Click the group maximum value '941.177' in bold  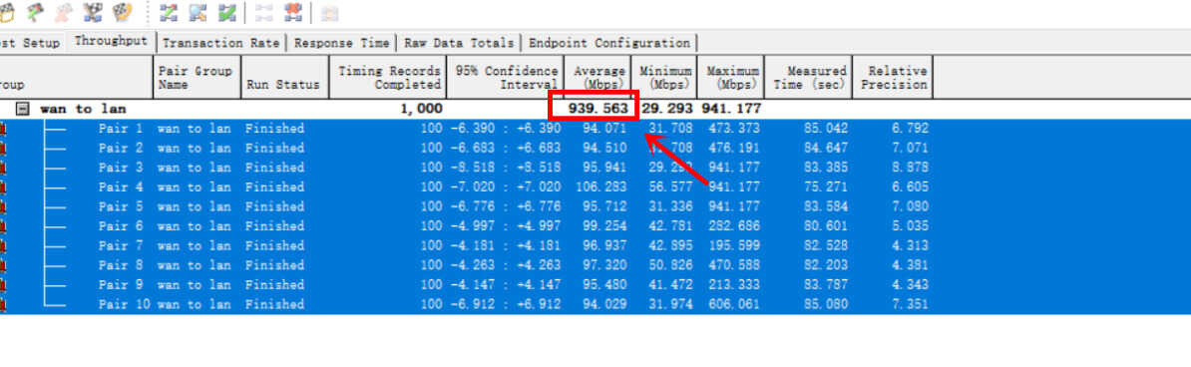731,109
